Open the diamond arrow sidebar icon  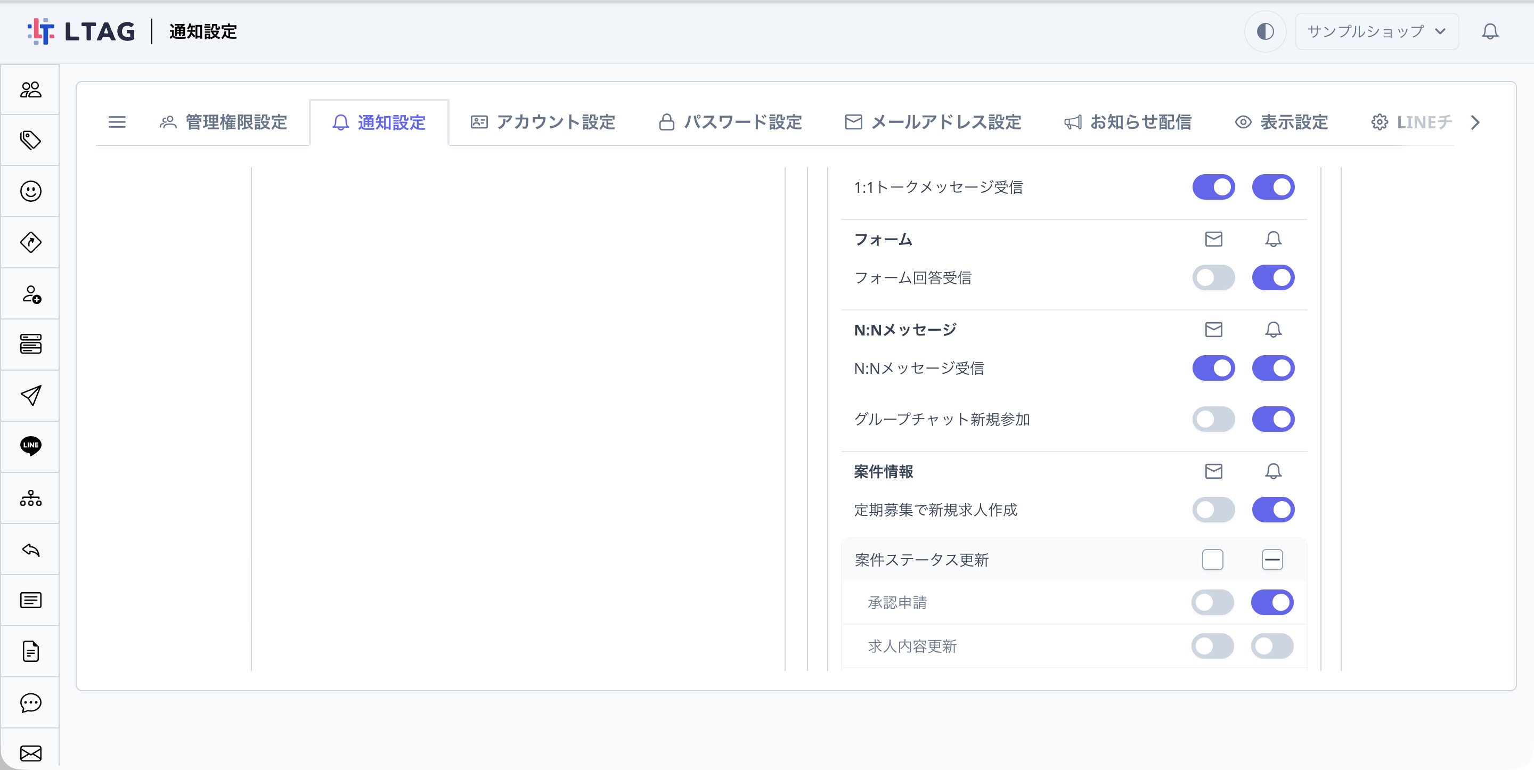click(x=30, y=242)
